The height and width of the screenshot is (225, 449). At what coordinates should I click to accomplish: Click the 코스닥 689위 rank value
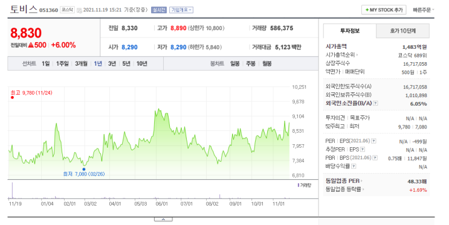412,55
